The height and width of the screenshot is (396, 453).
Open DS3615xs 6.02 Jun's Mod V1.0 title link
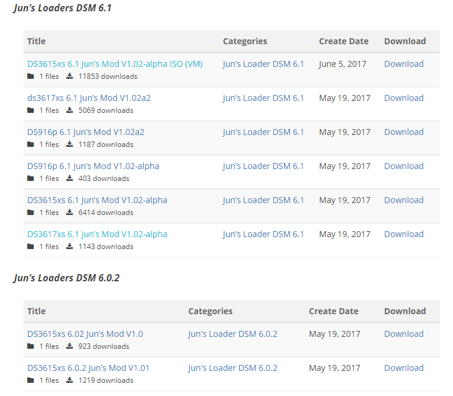click(x=85, y=334)
